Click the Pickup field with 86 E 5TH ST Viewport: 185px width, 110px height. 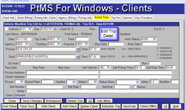(x=45, y=49)
